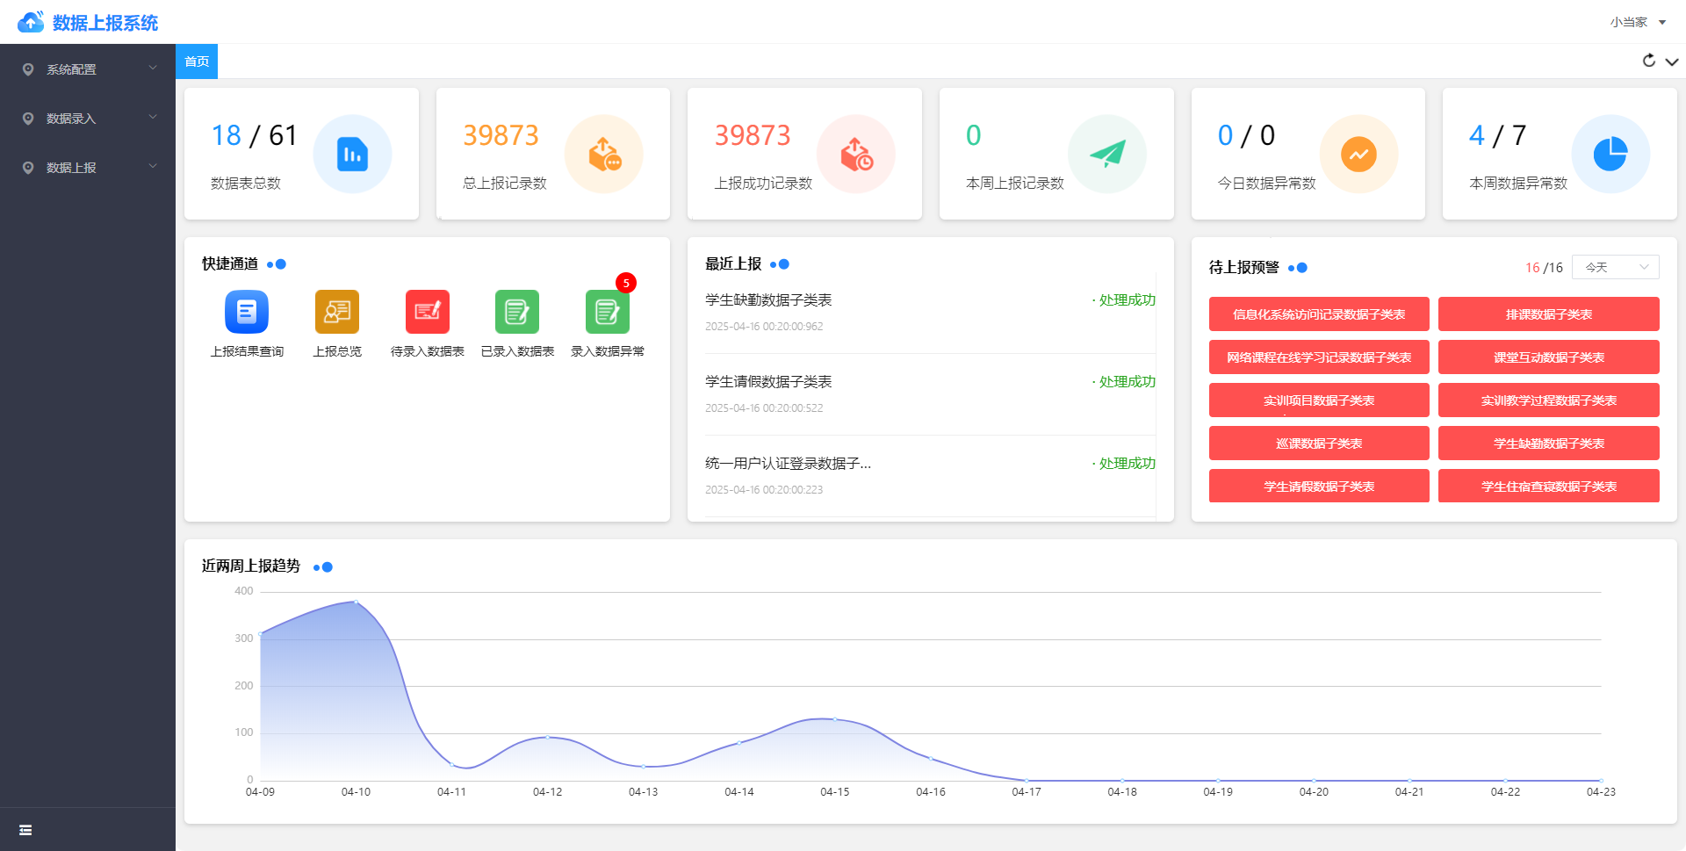
Task: Click 巡课数据子类表 alert button
Action: pyautogui.click(x=1319, y=444)
